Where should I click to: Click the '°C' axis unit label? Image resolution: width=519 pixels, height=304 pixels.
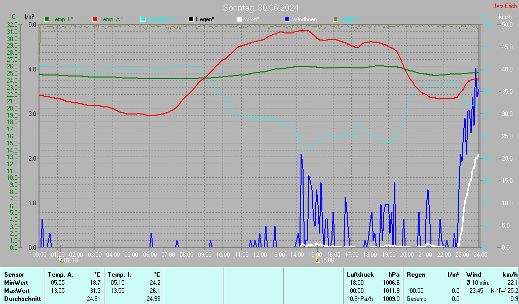click(13, 17)
